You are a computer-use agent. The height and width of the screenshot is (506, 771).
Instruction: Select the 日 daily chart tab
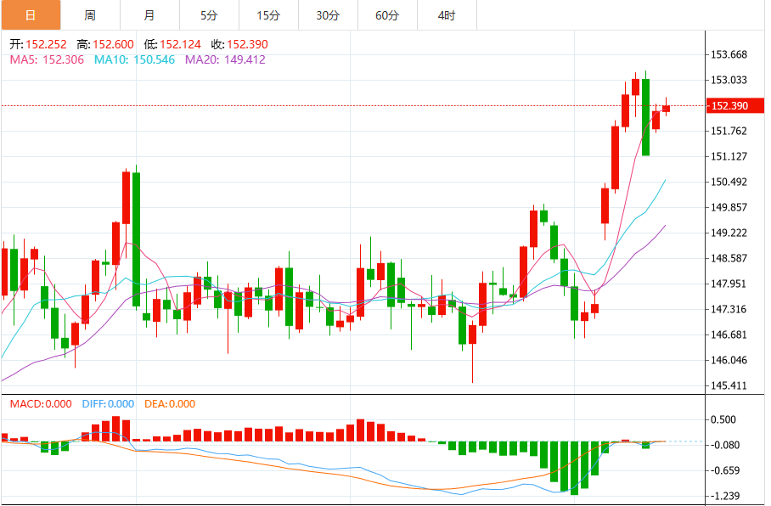[x=31, y=15]
